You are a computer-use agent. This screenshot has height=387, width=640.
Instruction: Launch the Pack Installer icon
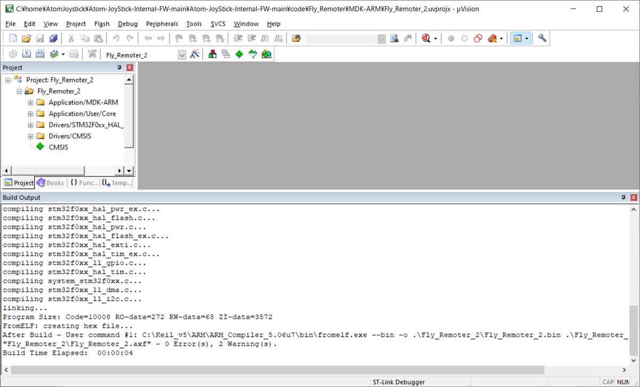[x=266, y=54]
